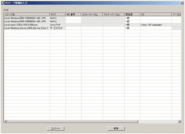Screen dimensions: 185x134
Task: Click the horizontal scrollbar right arrow
Action: tap(179, 122)
